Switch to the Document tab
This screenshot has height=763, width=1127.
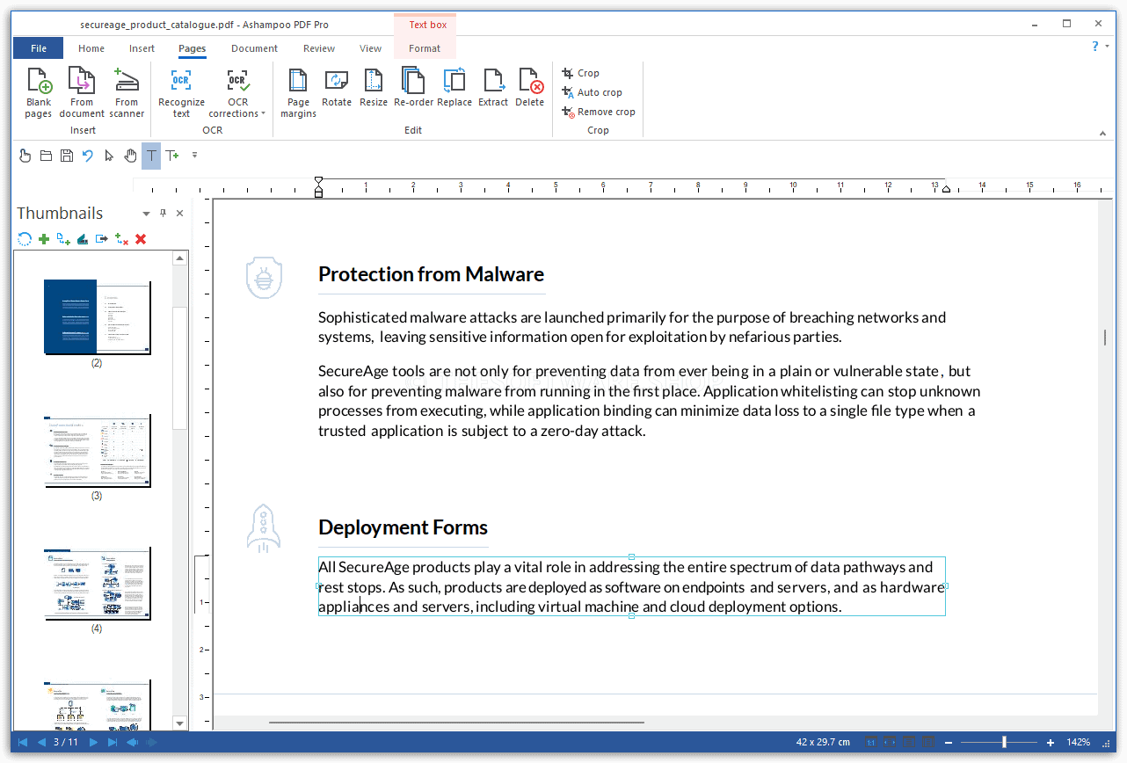[255, 48]
